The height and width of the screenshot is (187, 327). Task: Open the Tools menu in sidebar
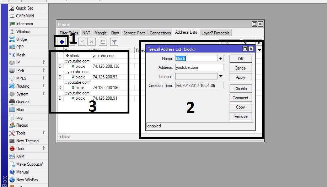pos(28,133)
